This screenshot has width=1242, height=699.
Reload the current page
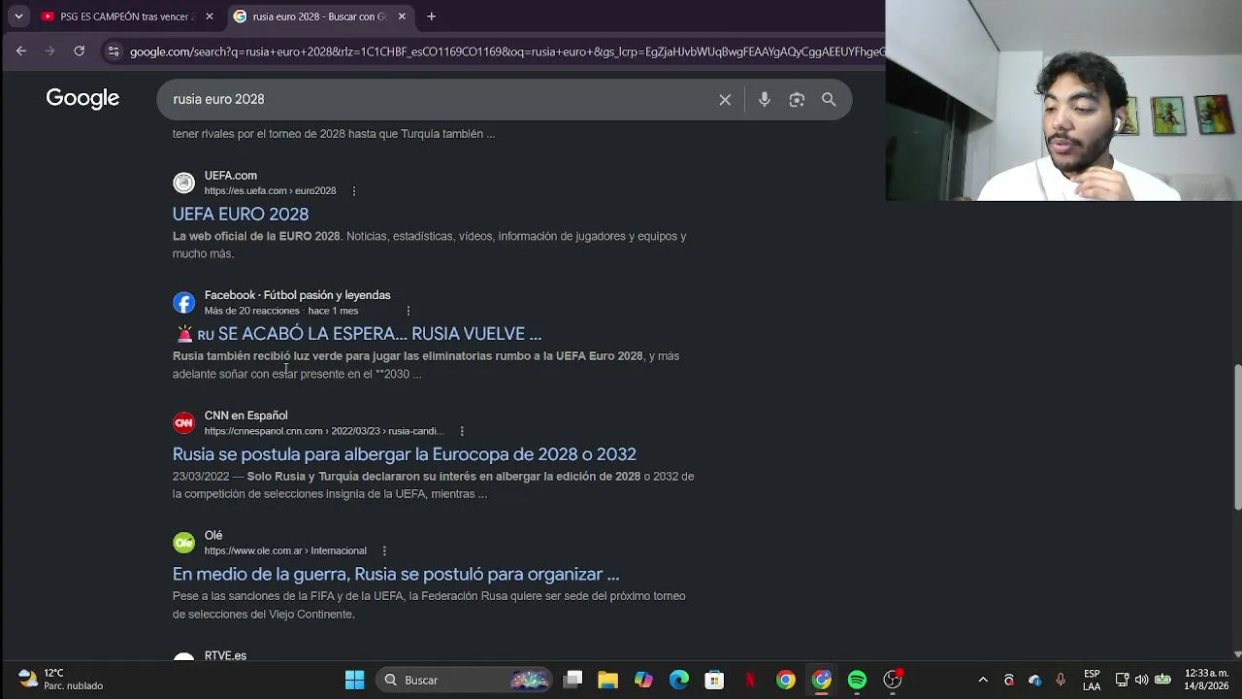[80, 51]
